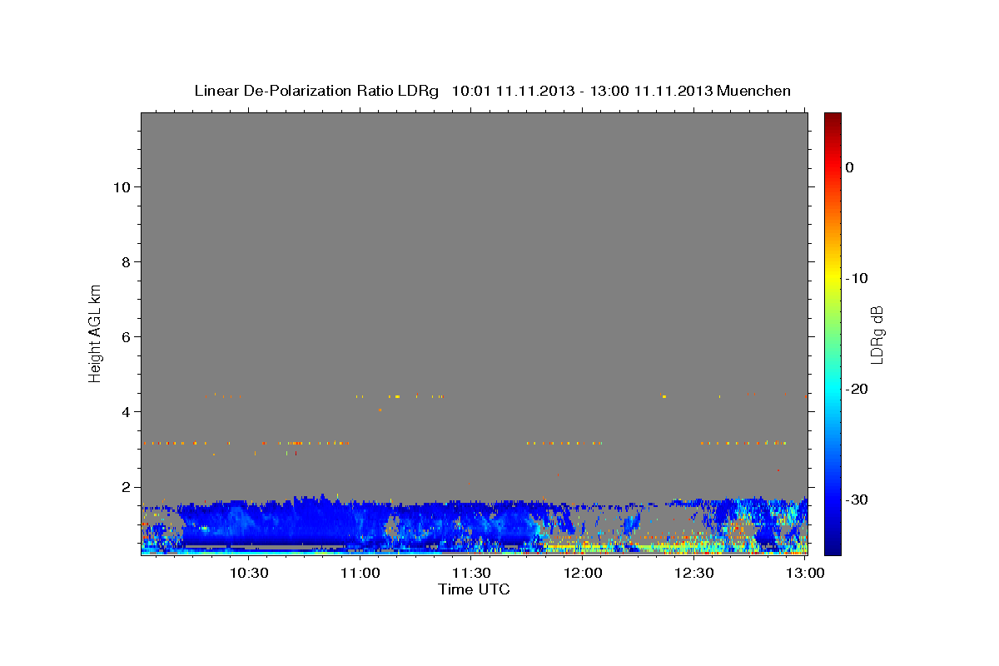Click the dark blue bottom of the colorbar
999x666 pixels.
[x=832, y=545]
